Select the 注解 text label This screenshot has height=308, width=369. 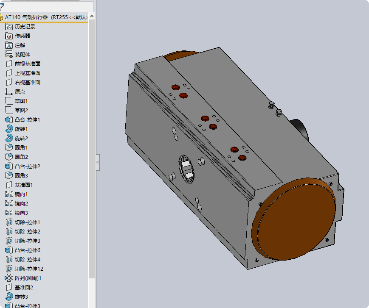click(x=20, y=45)
